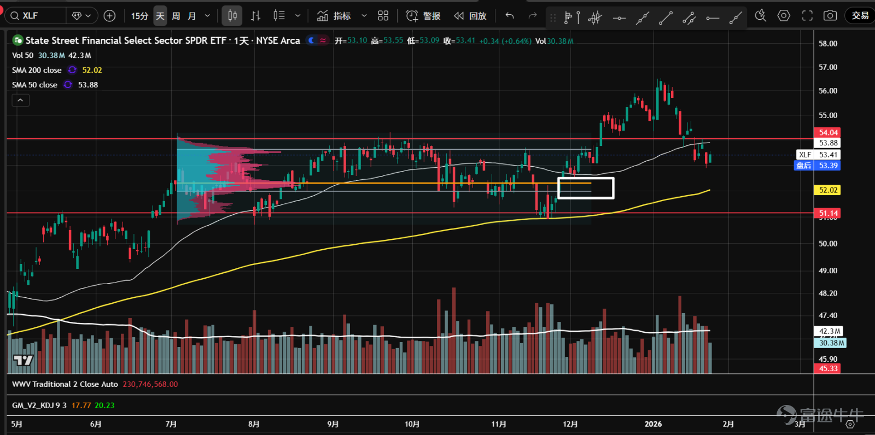Click the 盘后 53.39 after-hours label

pyautogui.click(x=818, y=166)
